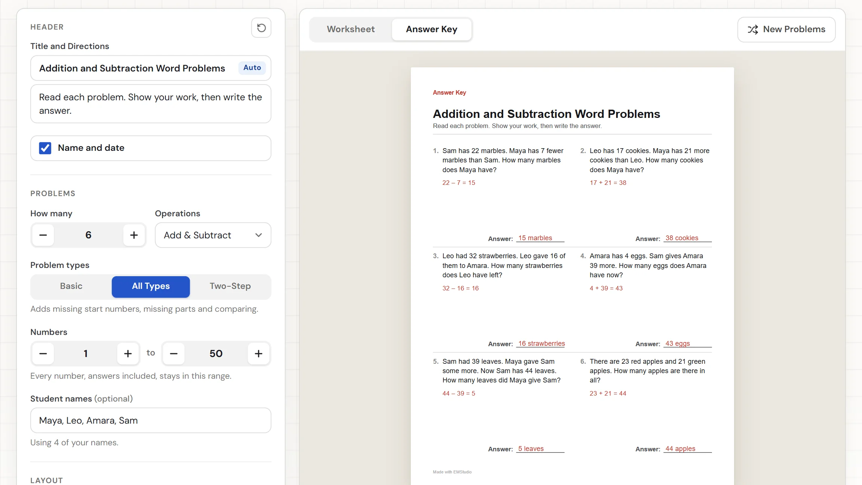862x485 pixels.
Task: Click the shuffle icon in New Problems
Action: [753, 30]
